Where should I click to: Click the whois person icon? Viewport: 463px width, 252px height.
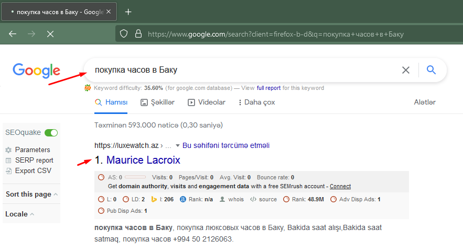coord(222,199)
